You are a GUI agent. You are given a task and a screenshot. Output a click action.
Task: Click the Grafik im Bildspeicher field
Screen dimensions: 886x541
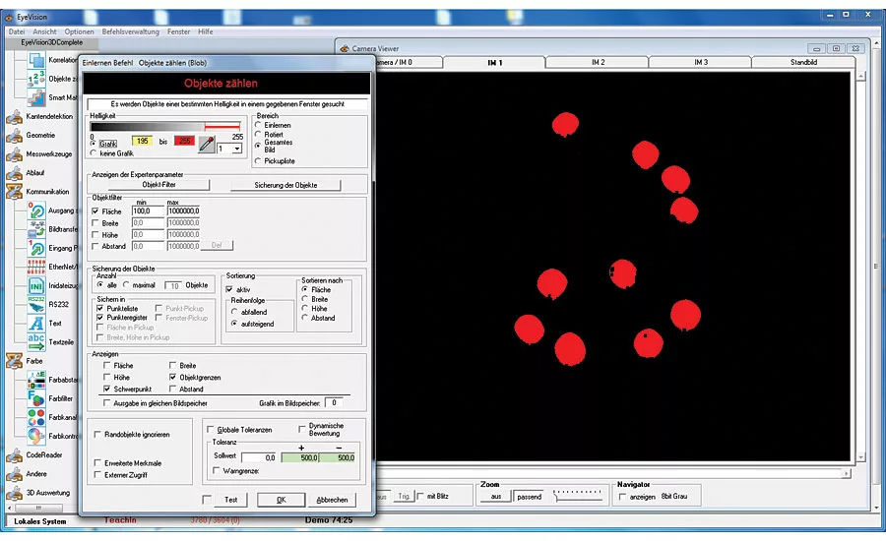(334, 402)
